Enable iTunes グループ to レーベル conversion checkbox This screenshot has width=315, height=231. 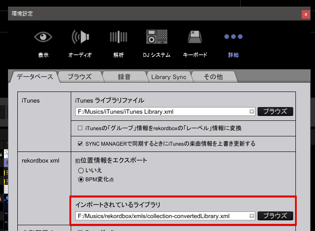[80, 128]
